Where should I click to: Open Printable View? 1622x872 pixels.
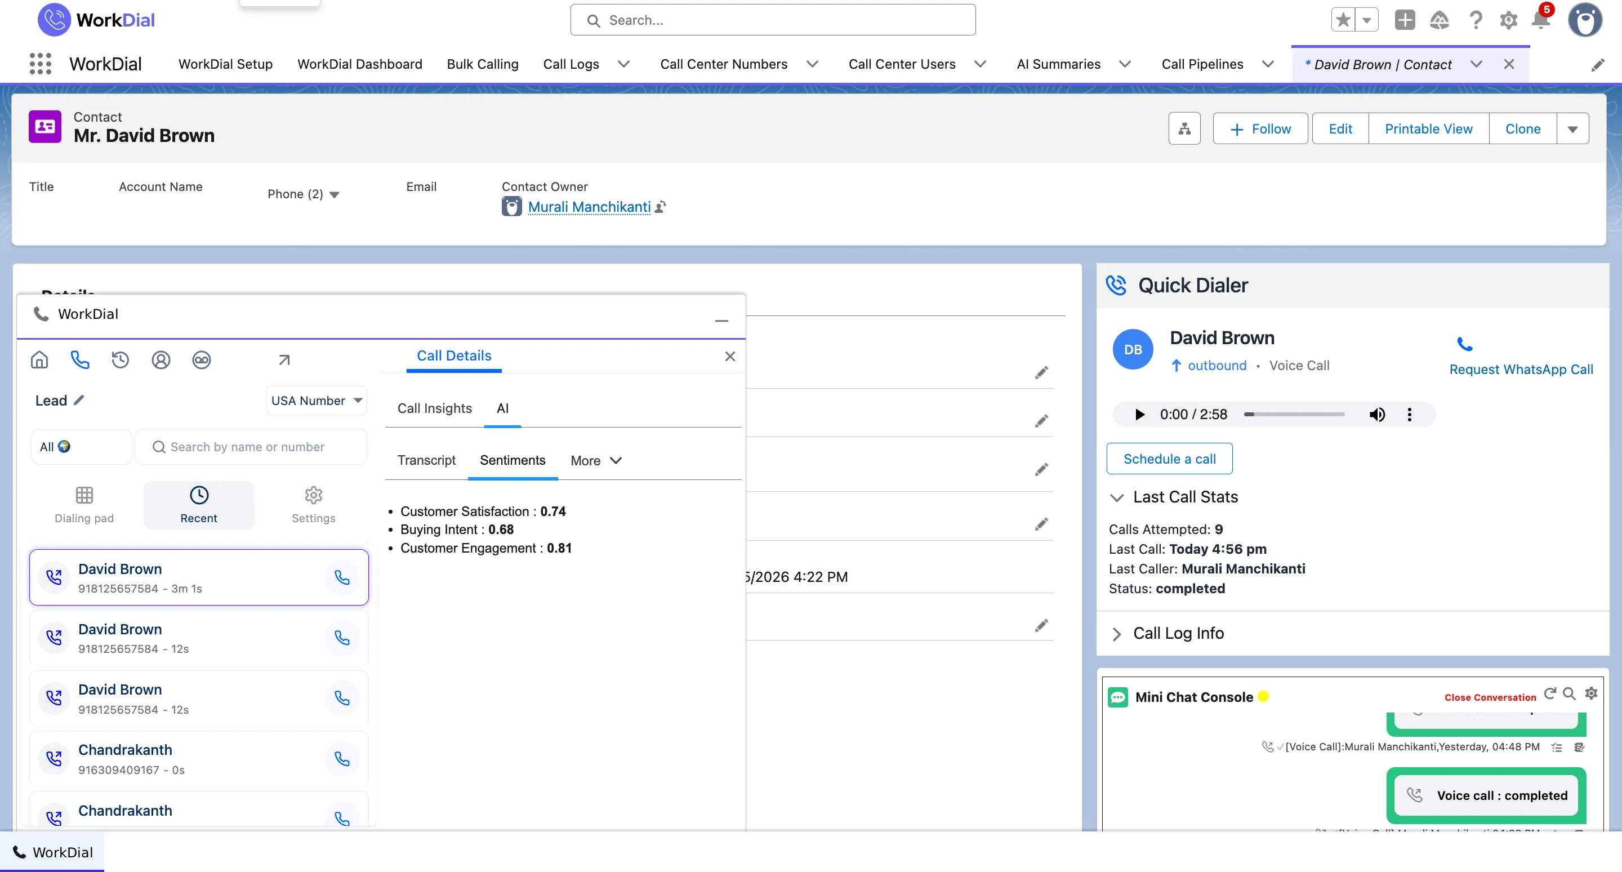[1429, 129]
